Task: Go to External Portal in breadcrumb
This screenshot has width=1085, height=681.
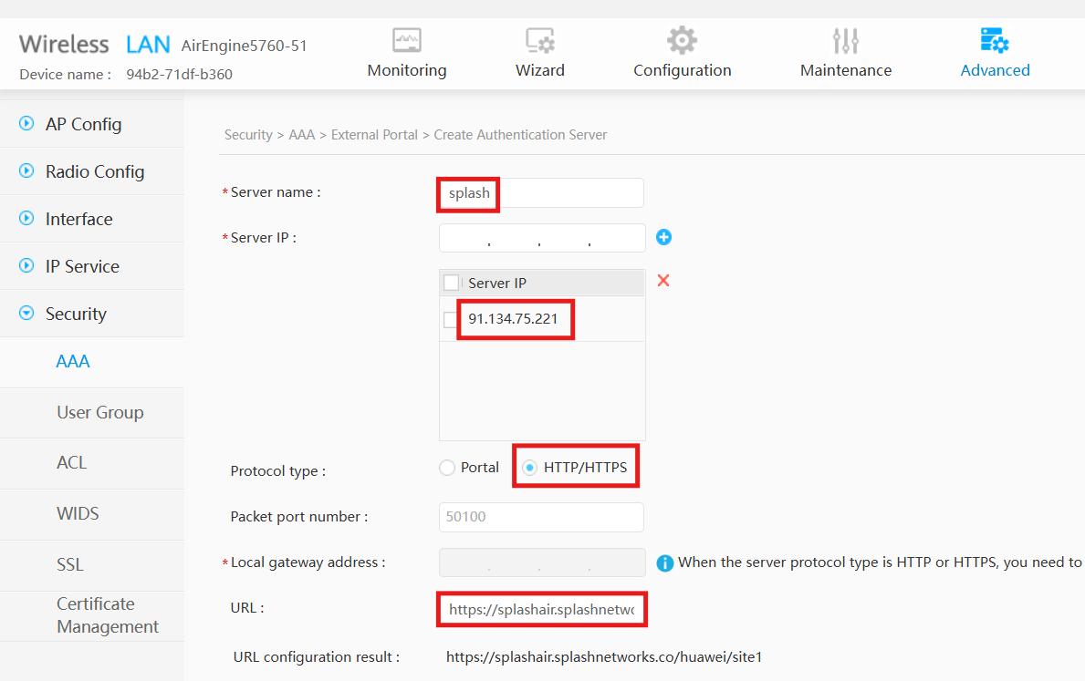Action: 374,135
